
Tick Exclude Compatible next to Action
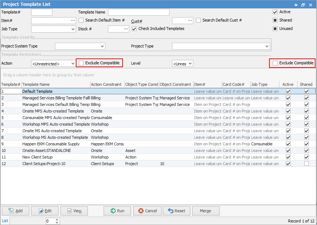pos(81,63)
